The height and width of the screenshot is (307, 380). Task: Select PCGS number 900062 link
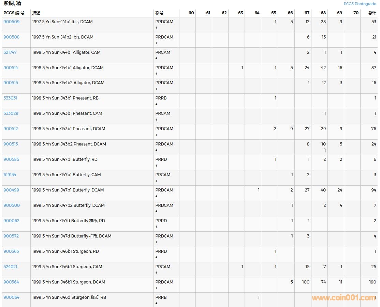click(12, 221)
